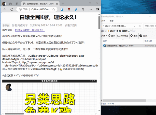Screen dimensions: 156x115
Task: Click the Explorer refresh button
Action: click(139, 26)
